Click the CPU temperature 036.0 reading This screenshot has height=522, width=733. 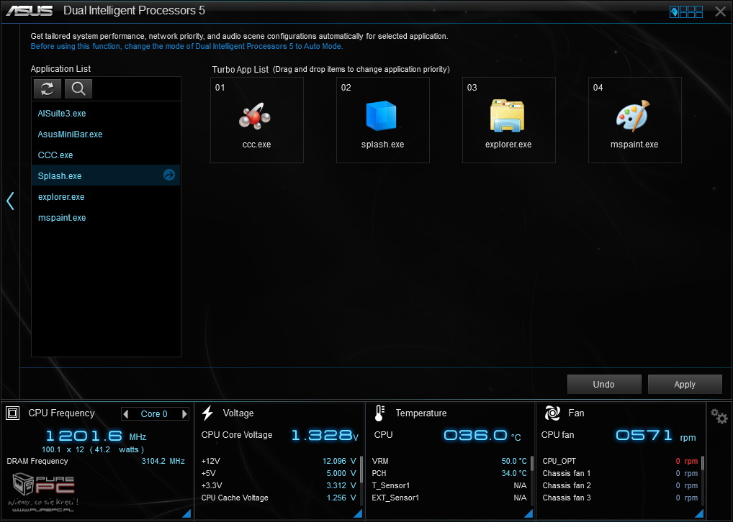click(482, 435)
